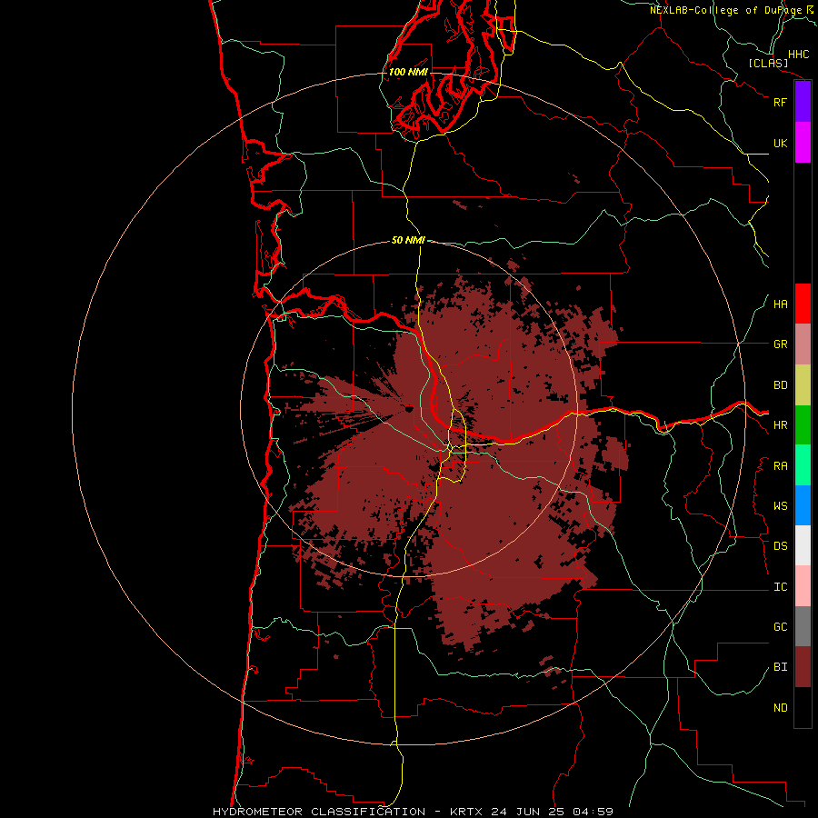Click the WS blue legend swatch
Viewport: 818px width, 818px height.
click(x=803, y=505)
